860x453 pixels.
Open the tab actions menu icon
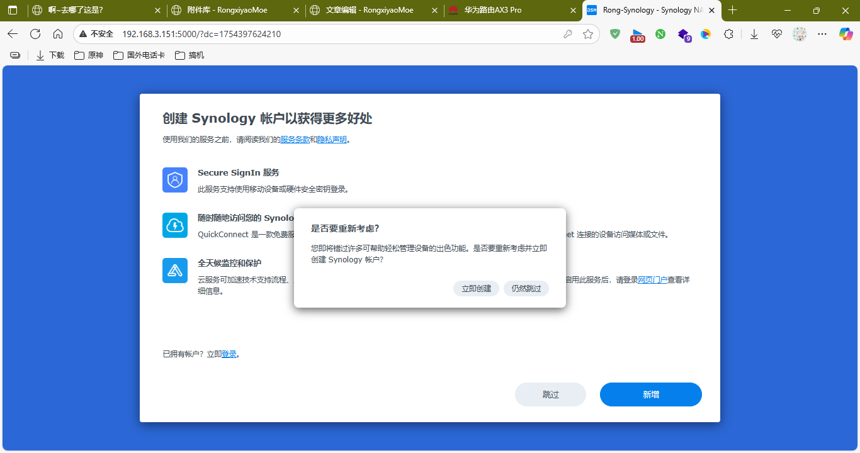point(13,10)
